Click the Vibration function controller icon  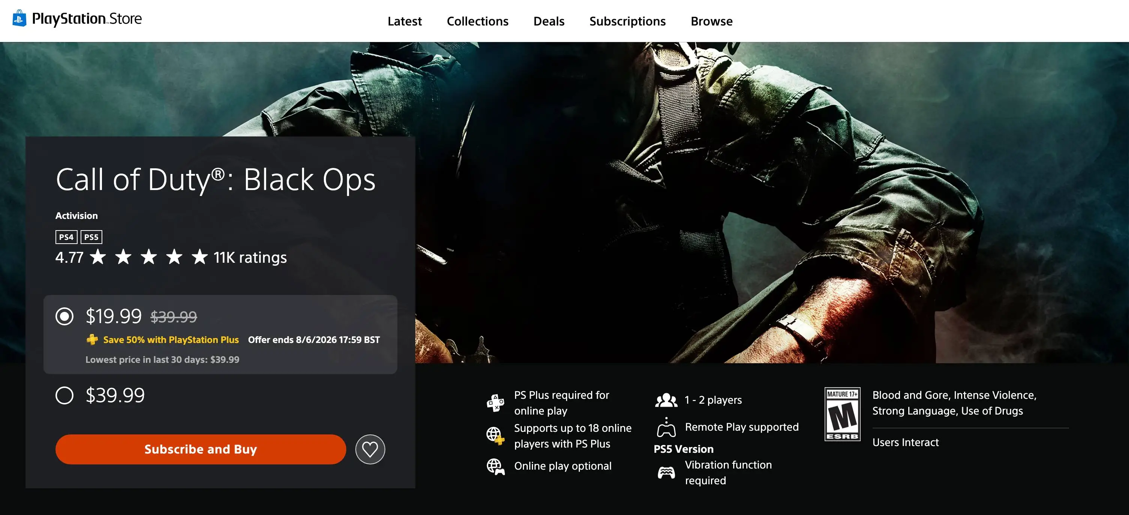[x=666, y=473]
